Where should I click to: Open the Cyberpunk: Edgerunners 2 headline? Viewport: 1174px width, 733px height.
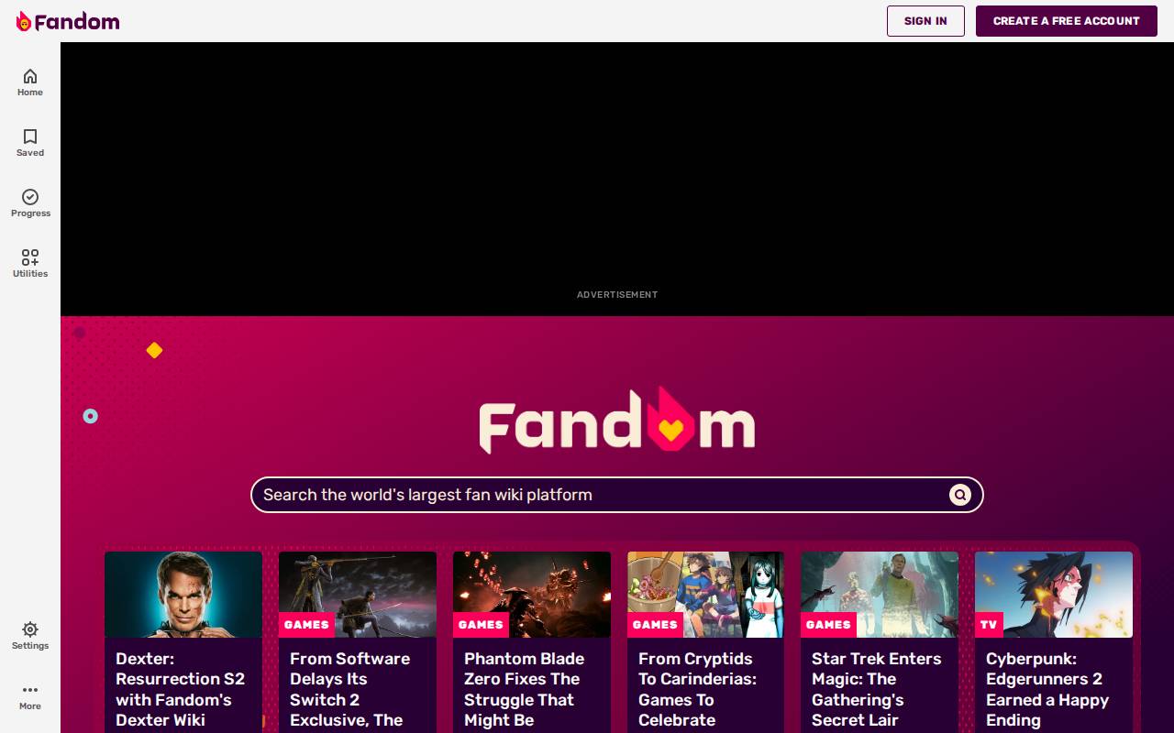(x=1047, y=690)
